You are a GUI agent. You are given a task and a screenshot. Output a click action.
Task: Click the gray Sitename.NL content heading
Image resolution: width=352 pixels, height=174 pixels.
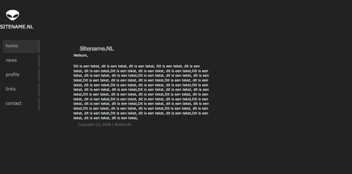click(x=97, y=49)
